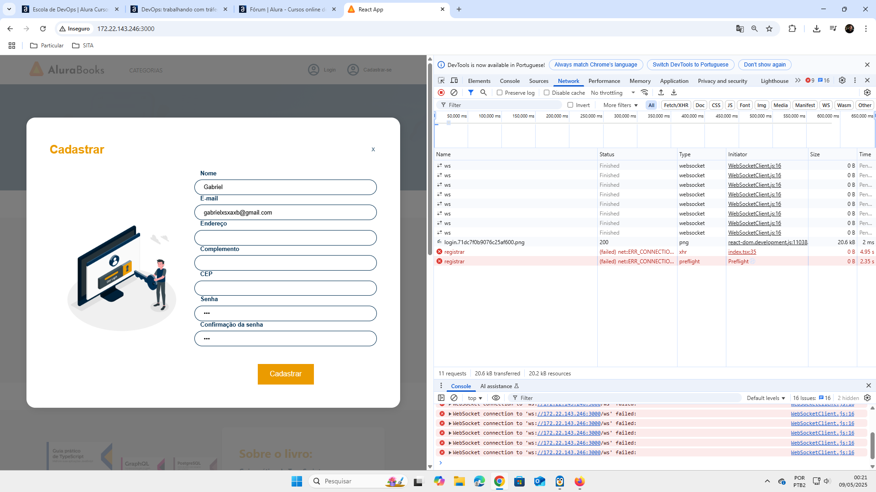Enable Preserve log checkbox
This screenshot has width=876, height=492.
(x=500, y=92)
